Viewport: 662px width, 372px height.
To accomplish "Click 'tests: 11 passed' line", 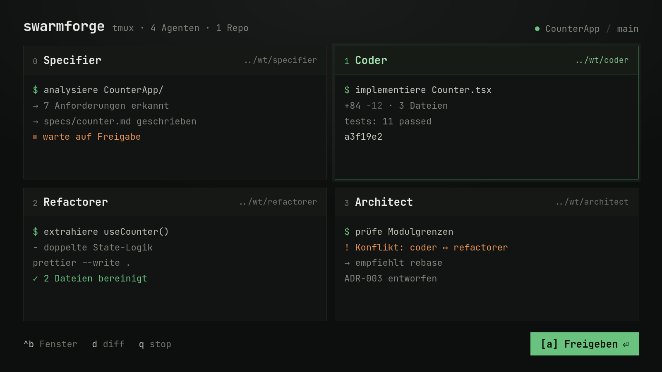I will click(388, 122).
